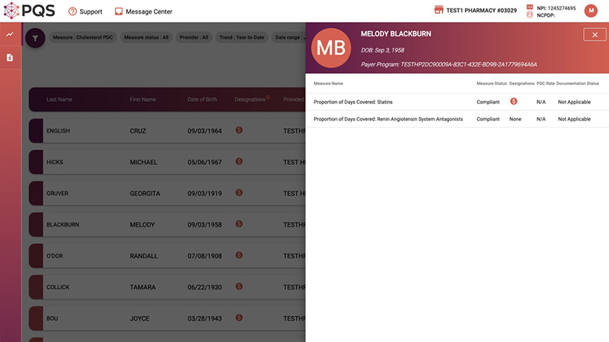Viewport: 609px width, 342px height.
Task: Select birth date 05/06/1967 cell
Action: tap(205, 163)
